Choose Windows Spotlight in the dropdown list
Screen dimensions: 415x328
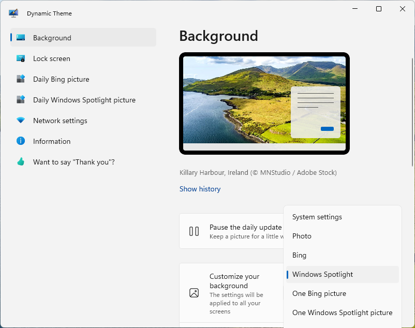(x=342, y=274)
